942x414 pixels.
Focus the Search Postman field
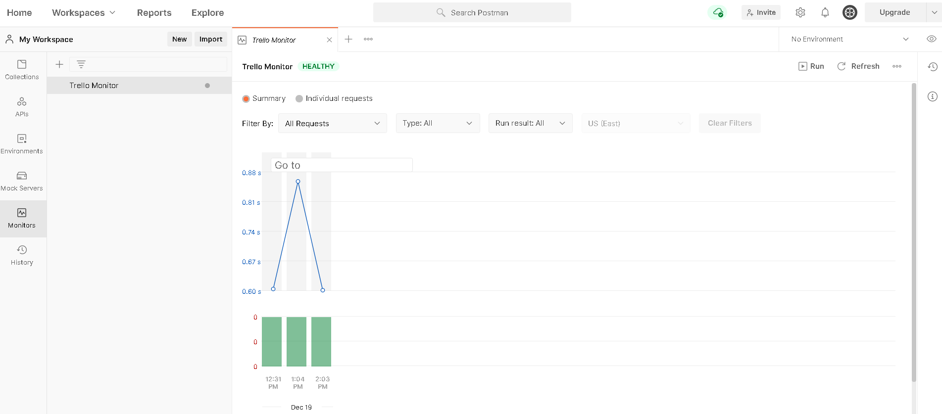(472, 12)
